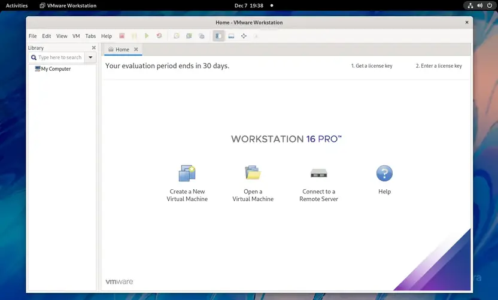This screenshot has height=300, width=498.
Task: Expand the library search dropdown arrow
Action: [x=90, y=57]
